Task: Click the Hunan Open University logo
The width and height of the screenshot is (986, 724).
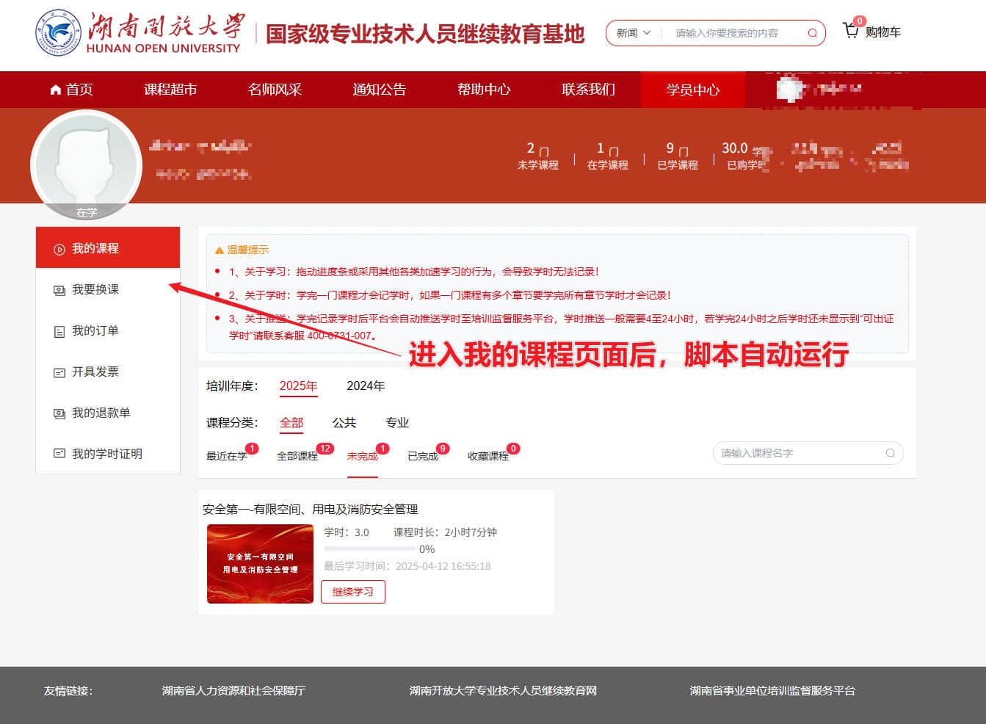Action: (59, 33)
